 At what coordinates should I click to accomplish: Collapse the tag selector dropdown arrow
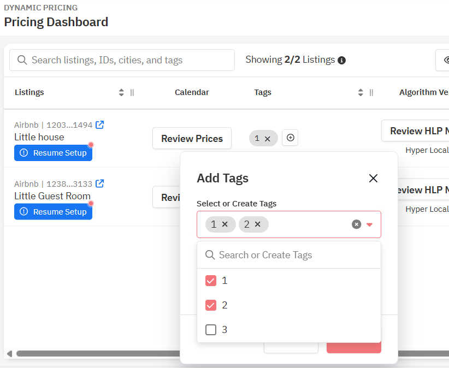tap(370, 224)
